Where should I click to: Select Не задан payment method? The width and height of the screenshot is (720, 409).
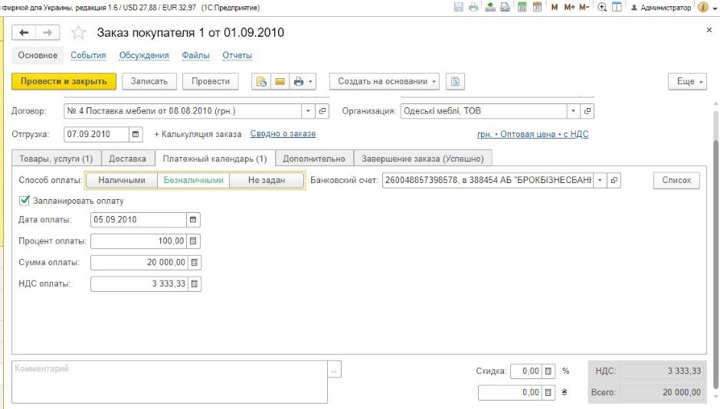267,181
